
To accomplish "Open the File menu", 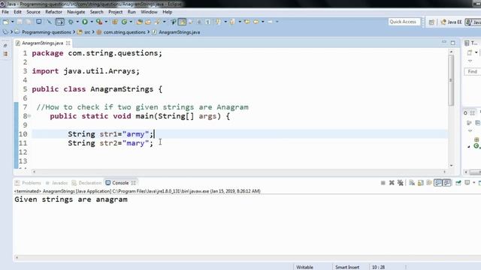I will coord(5,12).
